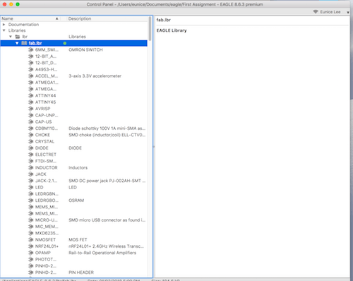Click the Eunice Lee user name

pyautogui.click(x=330, y=12)
